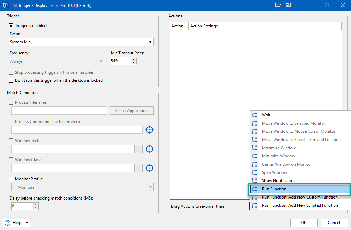The width and height of the screenshot is (351, 230).
Task: Click the DisplayFusion app icon in the title bar
Action: 5,5
